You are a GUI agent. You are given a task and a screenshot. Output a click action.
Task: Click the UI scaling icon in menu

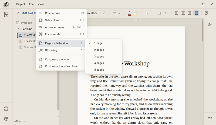(x=41, y=50)
